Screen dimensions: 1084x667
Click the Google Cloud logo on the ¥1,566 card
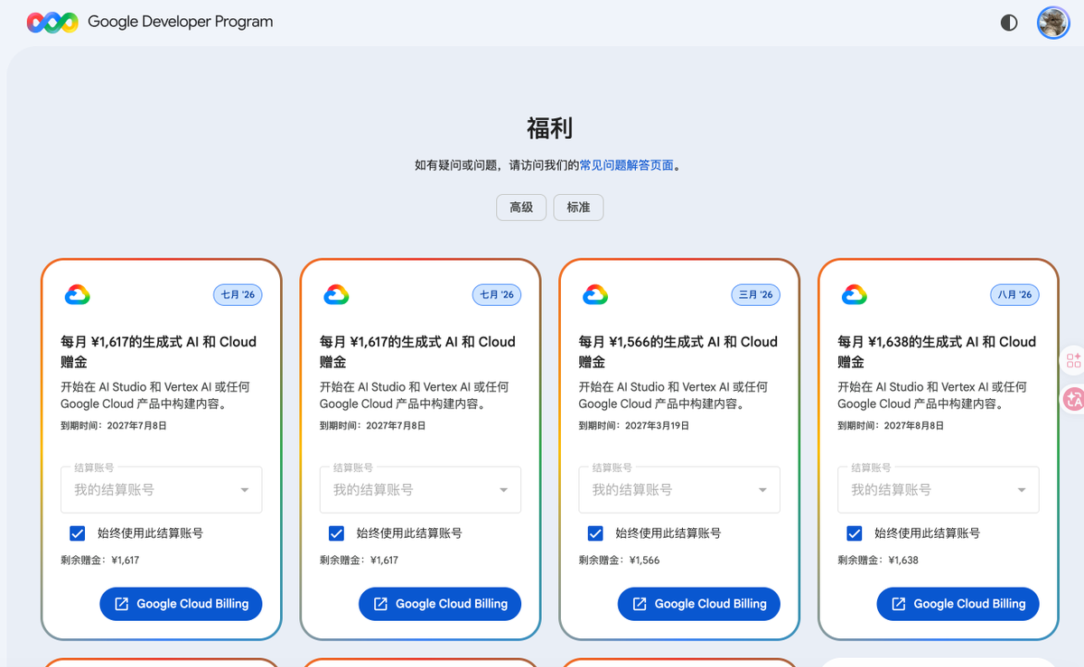595,294
